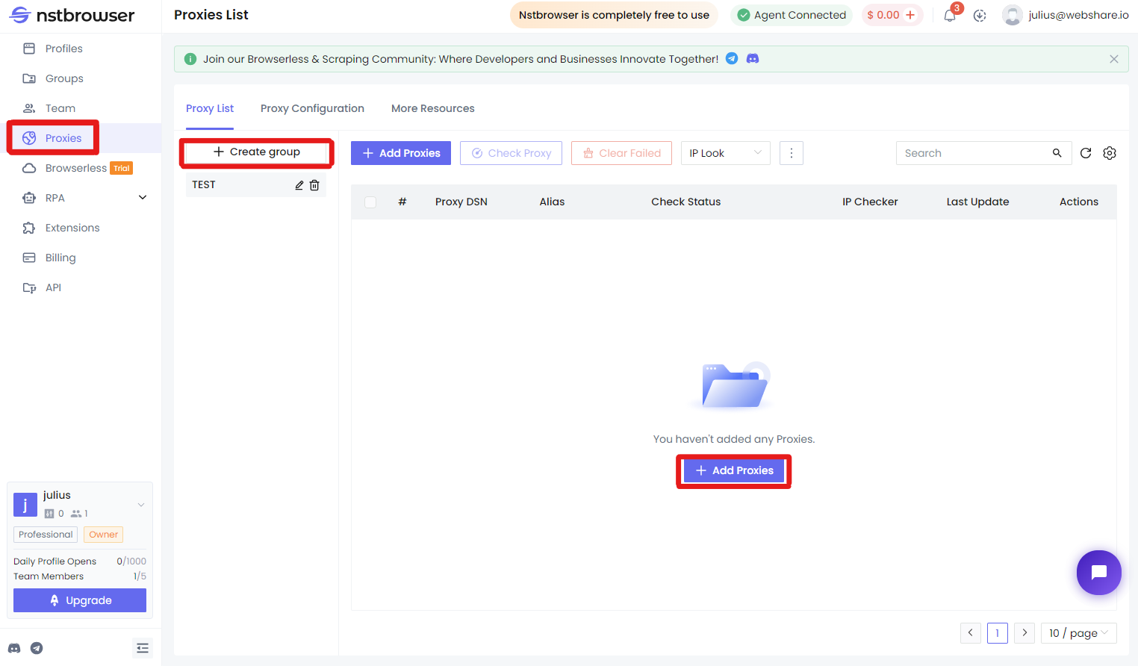Open the chat support bubble
Image resolution: width=1138 pixels, height=666 pixels.
(1099, 573)
